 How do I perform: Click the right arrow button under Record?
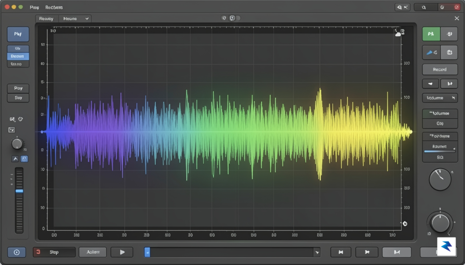point(449,84)
